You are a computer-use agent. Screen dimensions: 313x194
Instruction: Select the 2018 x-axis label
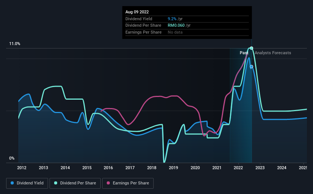[152, 168]
